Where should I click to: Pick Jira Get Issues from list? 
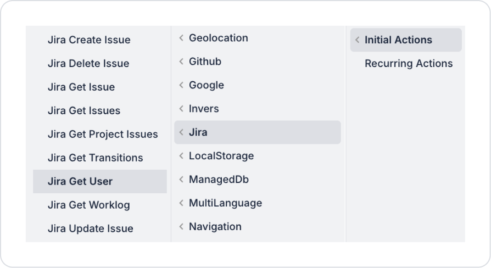tap(84, 111)
